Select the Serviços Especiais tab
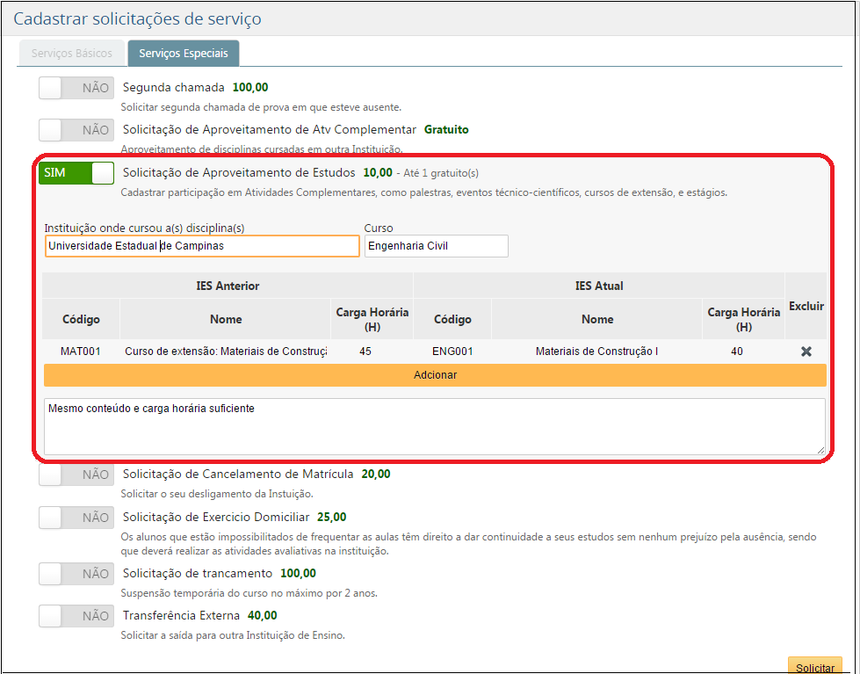This screenshot has width=860, height=674. pyautogui.click(x=183, y=53)
